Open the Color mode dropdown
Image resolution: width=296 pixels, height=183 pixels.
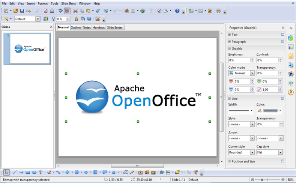tap(251, 73)
